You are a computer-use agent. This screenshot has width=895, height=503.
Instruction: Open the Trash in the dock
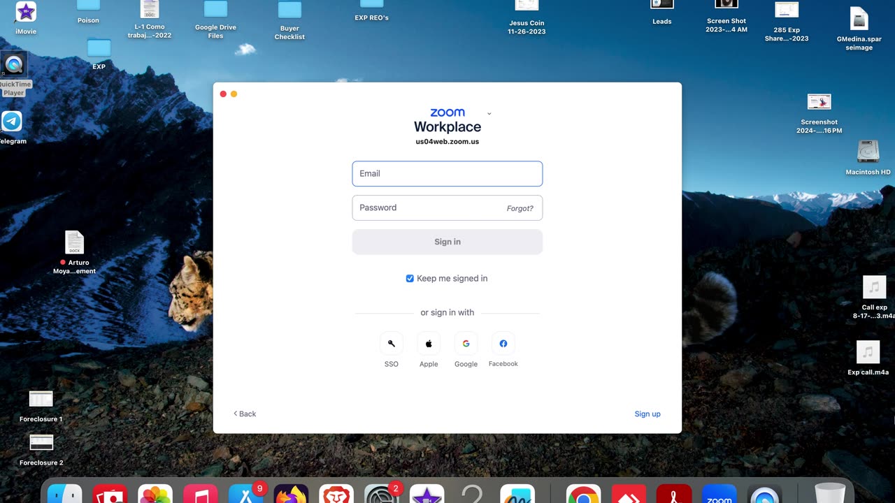(x=830, y=494)
